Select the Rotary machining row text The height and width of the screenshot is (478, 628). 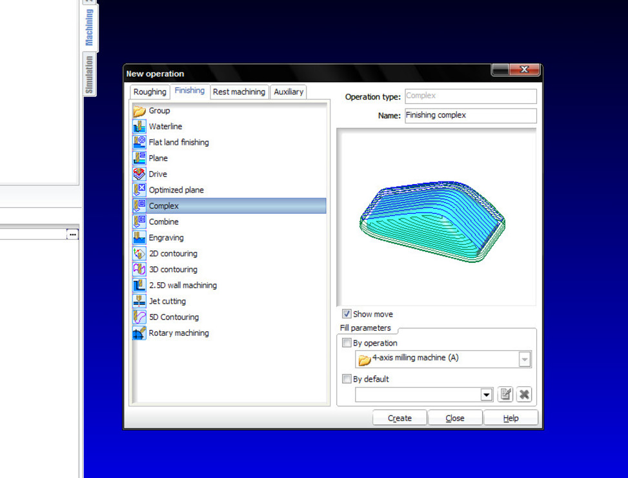point(179,333)
